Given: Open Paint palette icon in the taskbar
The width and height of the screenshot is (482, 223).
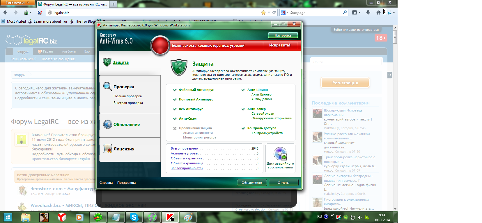Looking at the screenshot, I should (188, 217).
